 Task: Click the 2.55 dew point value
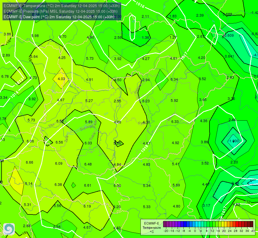118,101
